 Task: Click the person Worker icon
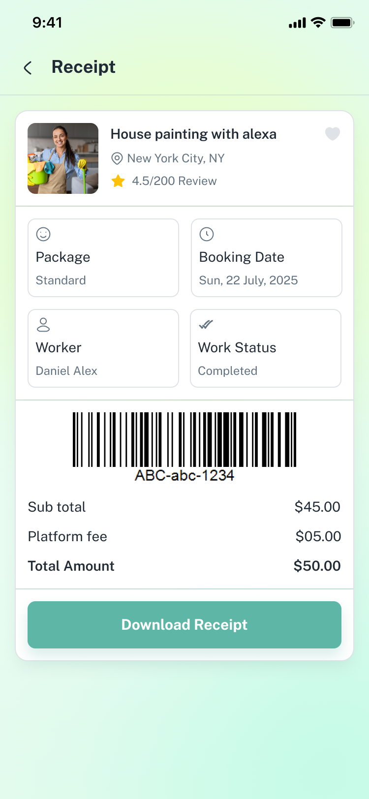coord(43,325)
